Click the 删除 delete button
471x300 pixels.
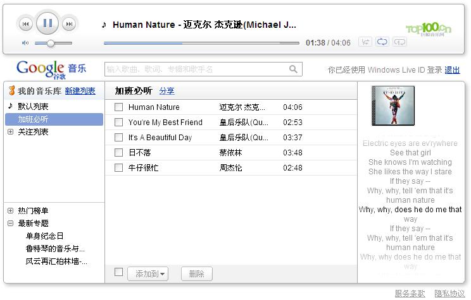(x=197, y=273)
